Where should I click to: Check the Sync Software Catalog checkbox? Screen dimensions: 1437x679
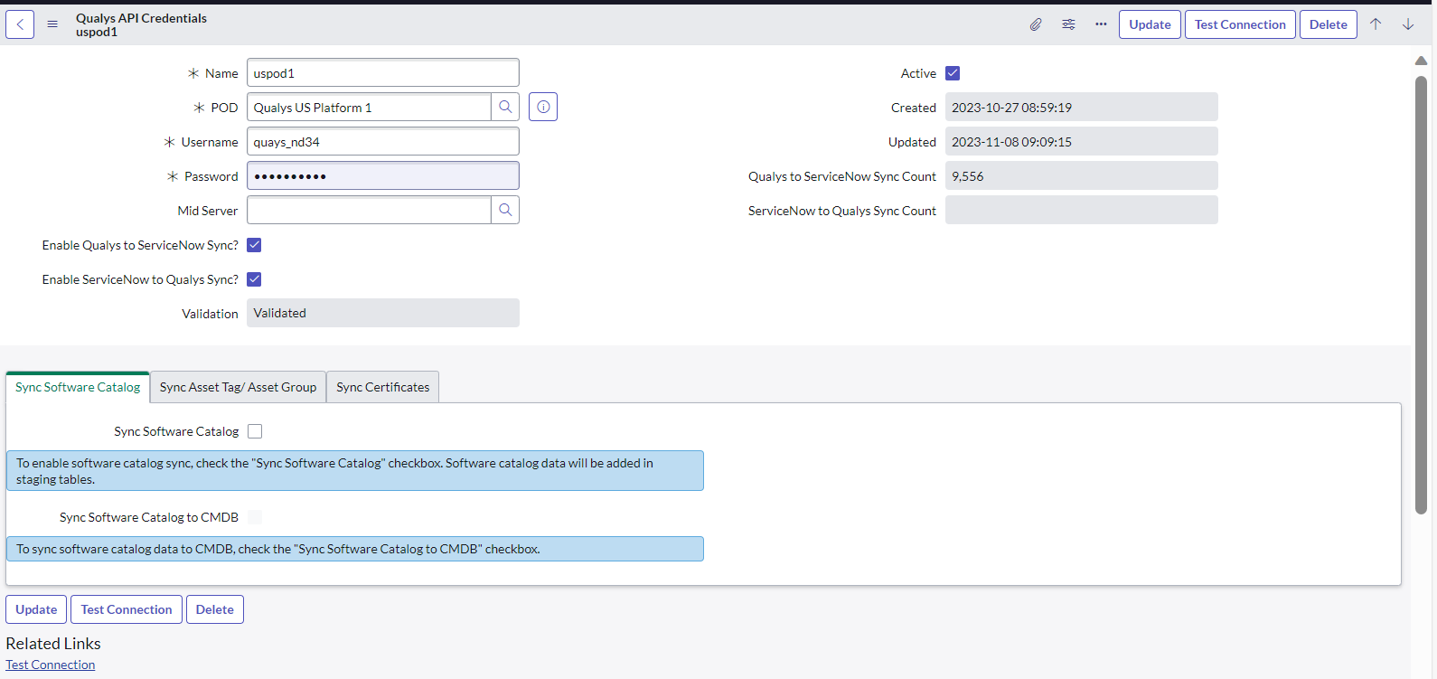255,431
